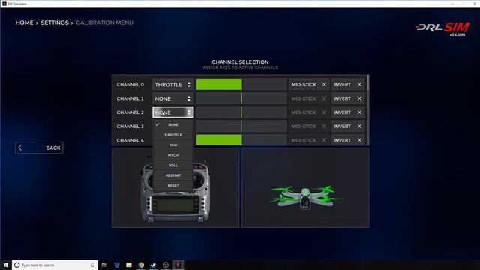Click the channel list vertical scrollbar
This screenshot has height=270, width=480.
point(367,82)
